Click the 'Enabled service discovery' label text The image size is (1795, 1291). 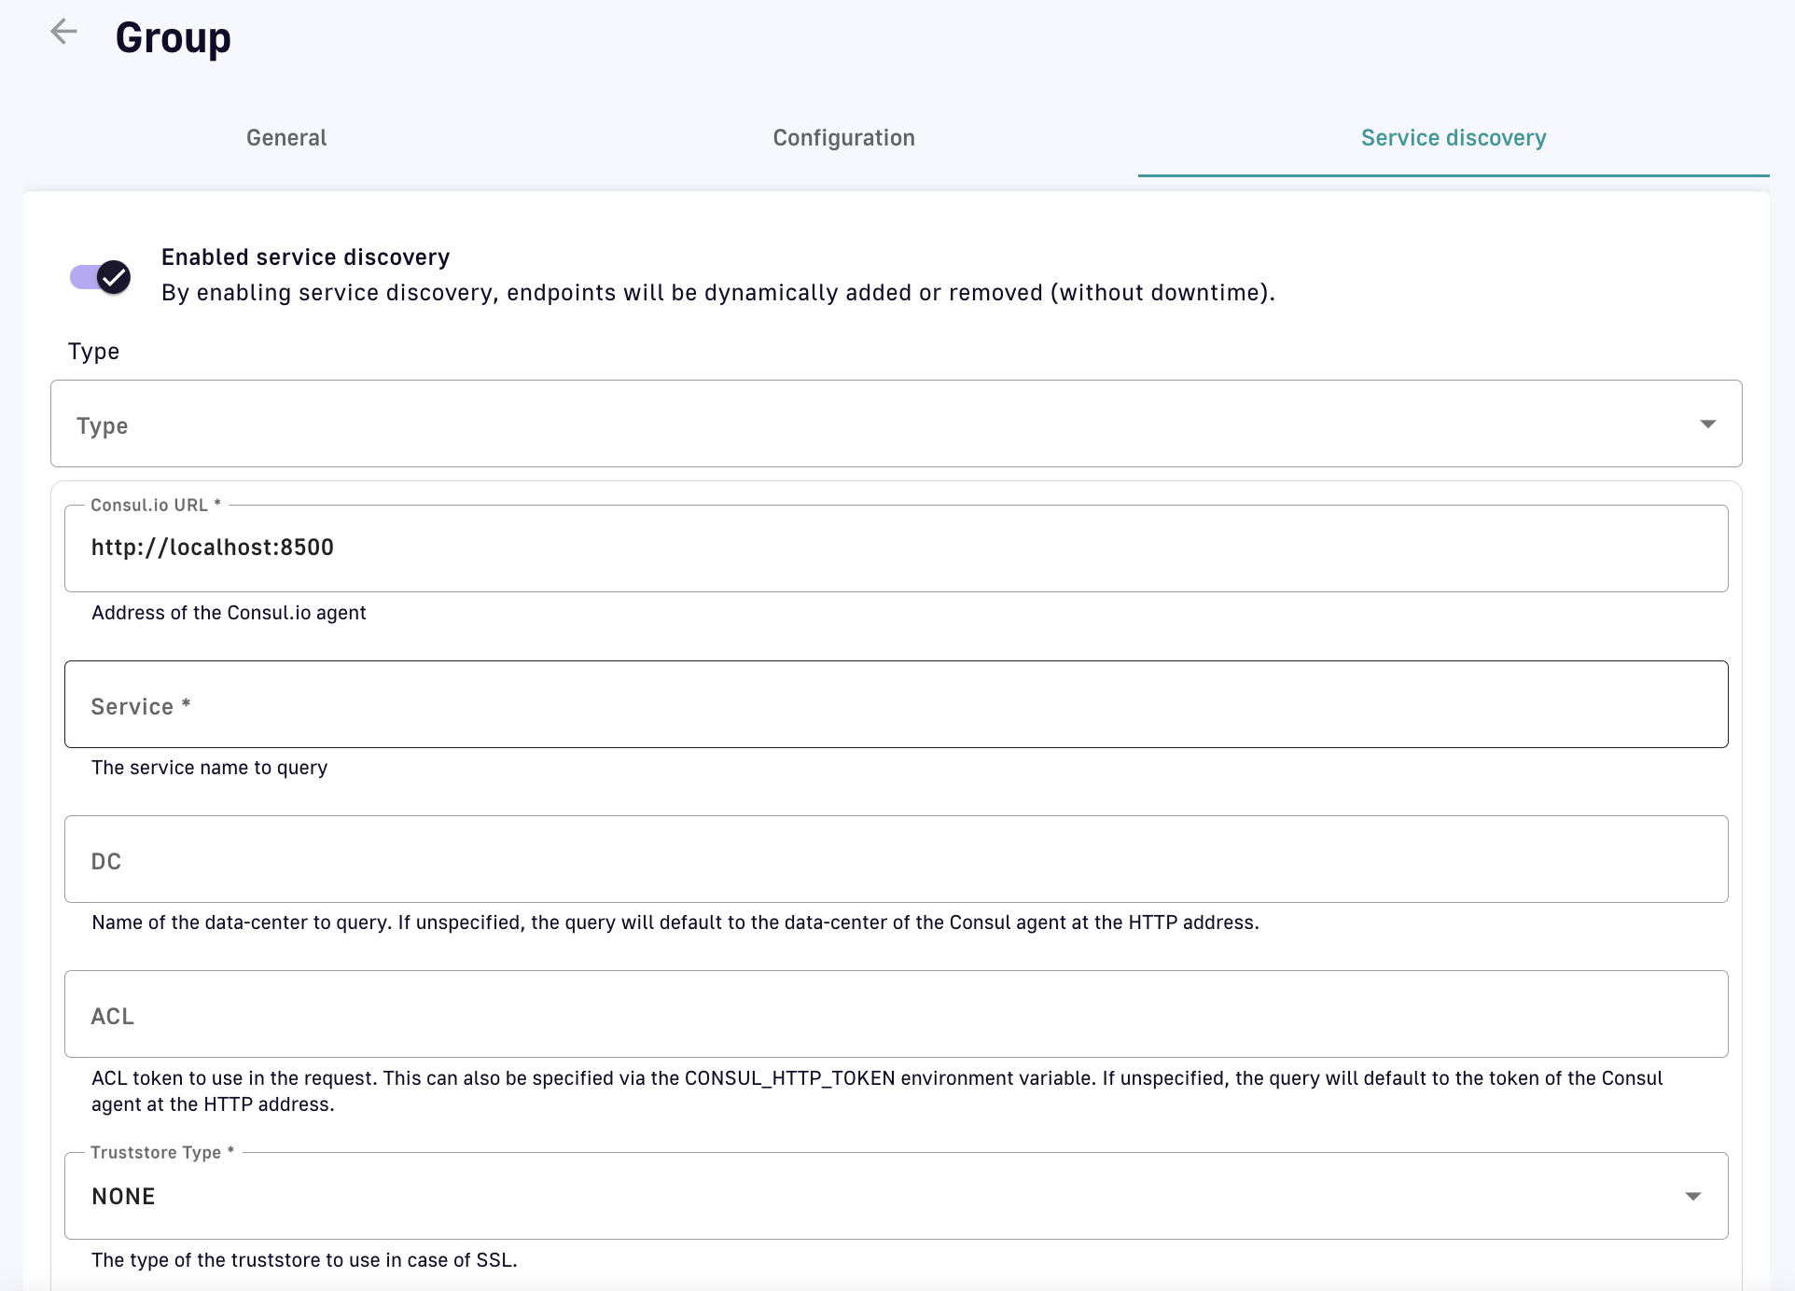coord(305,257)
